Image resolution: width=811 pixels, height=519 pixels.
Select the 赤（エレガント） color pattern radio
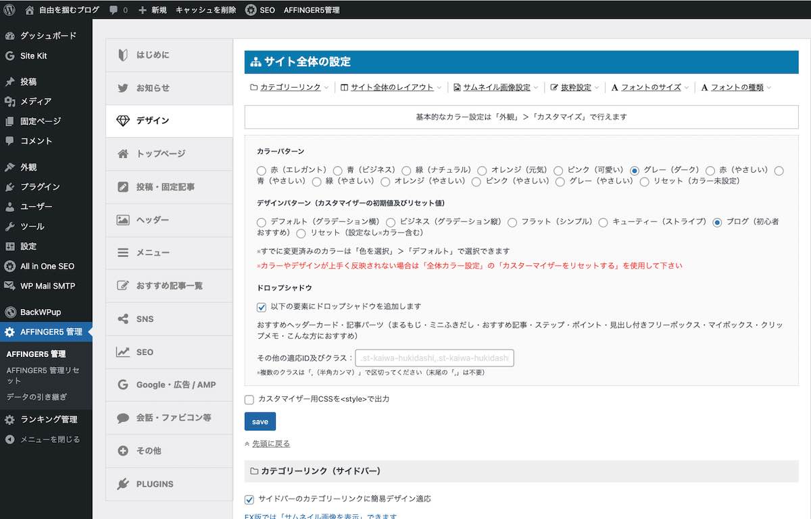(262, 171)
